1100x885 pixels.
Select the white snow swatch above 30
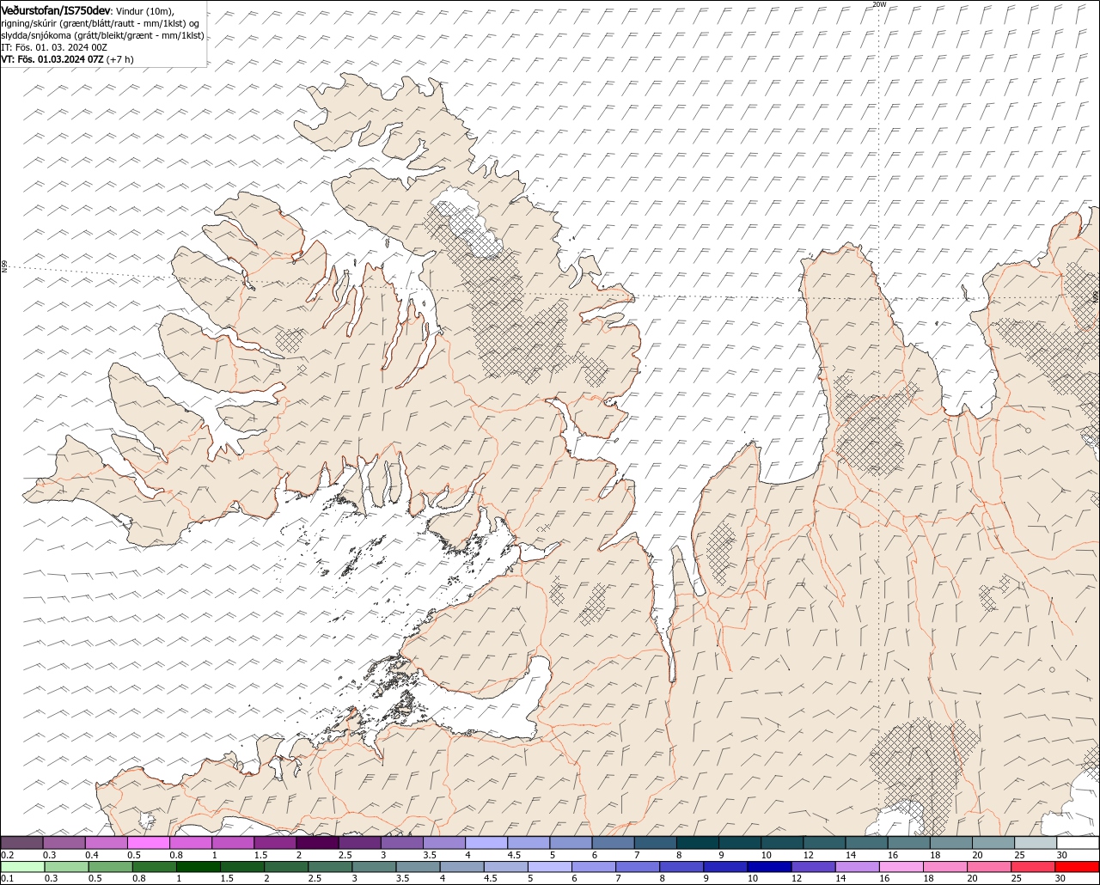click(1079, 842)
